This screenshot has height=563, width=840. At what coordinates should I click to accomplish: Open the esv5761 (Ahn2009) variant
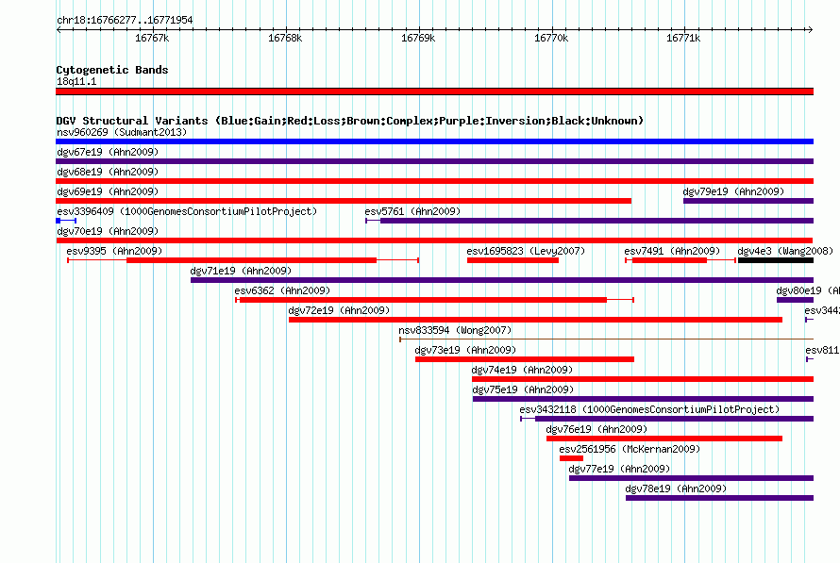click(412, 211)
